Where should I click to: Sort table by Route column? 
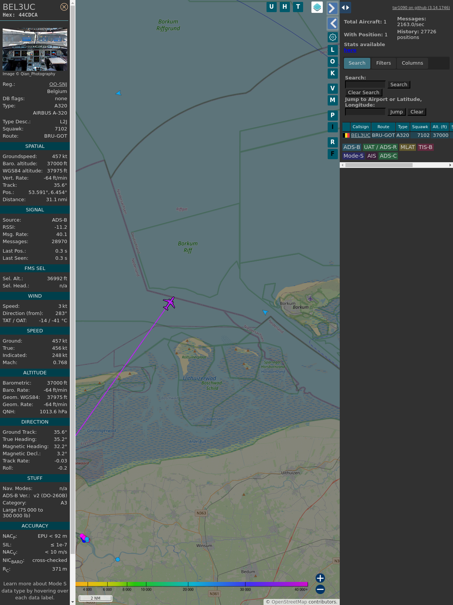(383, 127)
